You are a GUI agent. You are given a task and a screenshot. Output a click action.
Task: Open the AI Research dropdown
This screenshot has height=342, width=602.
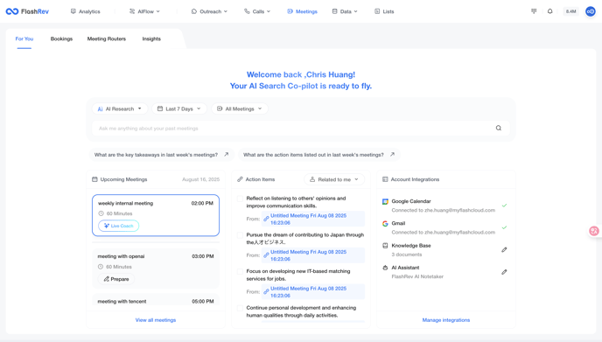pos(120,109)
